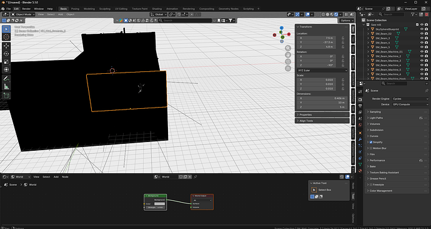Image resolution: width=431 pixels, height=229 pixels.
Task: Pin the Scene properties panel
Action: [x=427, y=91]
